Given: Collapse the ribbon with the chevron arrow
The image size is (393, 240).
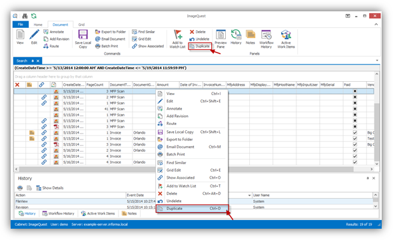Looking at the screenshot, I should (376, 25).
